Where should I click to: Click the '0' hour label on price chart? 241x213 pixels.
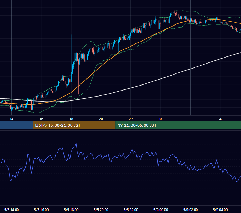click(161, 119)
